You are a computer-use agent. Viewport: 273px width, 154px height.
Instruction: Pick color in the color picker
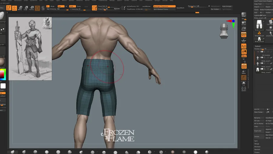coord(3,75)
